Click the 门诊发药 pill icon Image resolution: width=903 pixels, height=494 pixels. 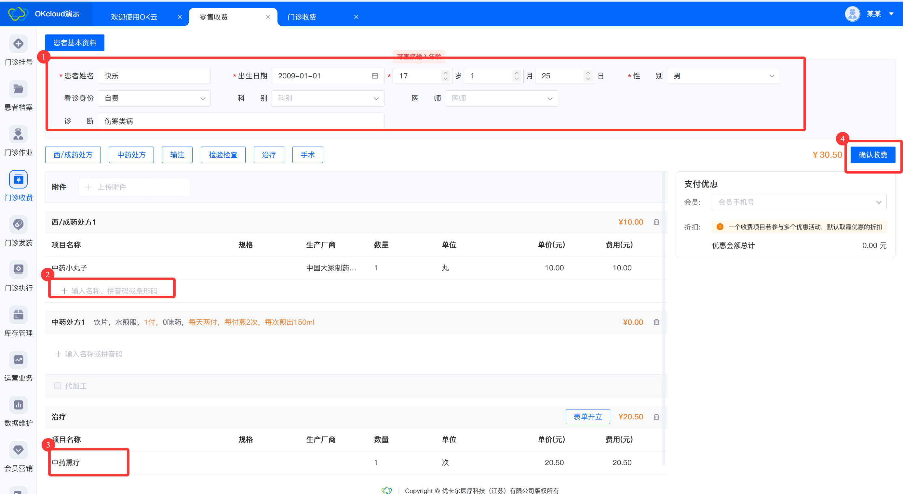pyautogui.click(x=18, y=224)
